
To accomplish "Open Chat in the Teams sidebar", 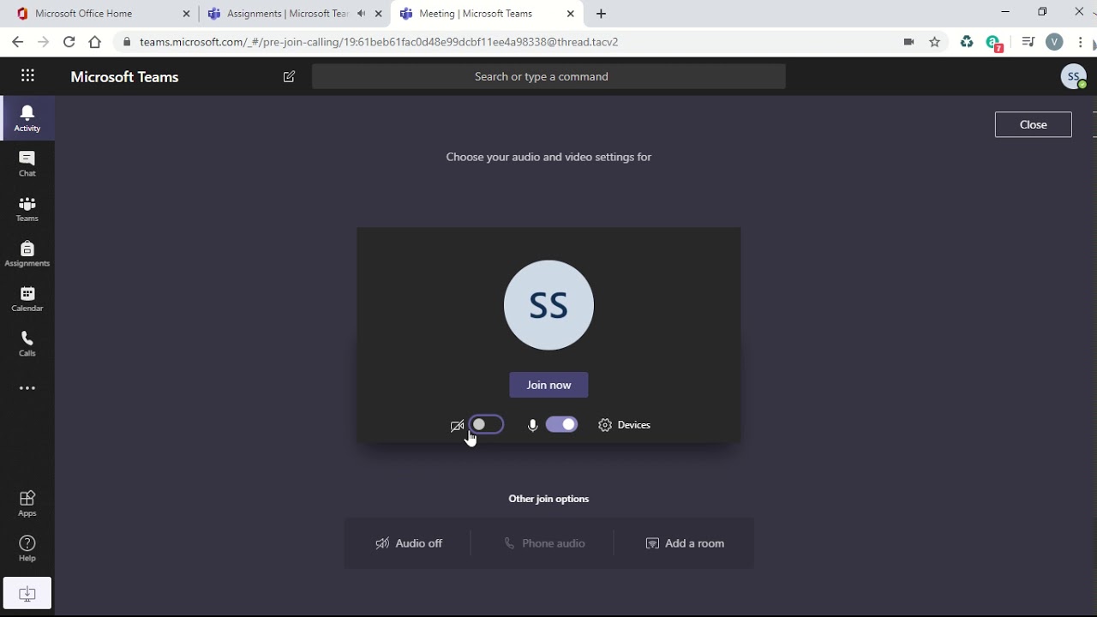I will point(27,163).
